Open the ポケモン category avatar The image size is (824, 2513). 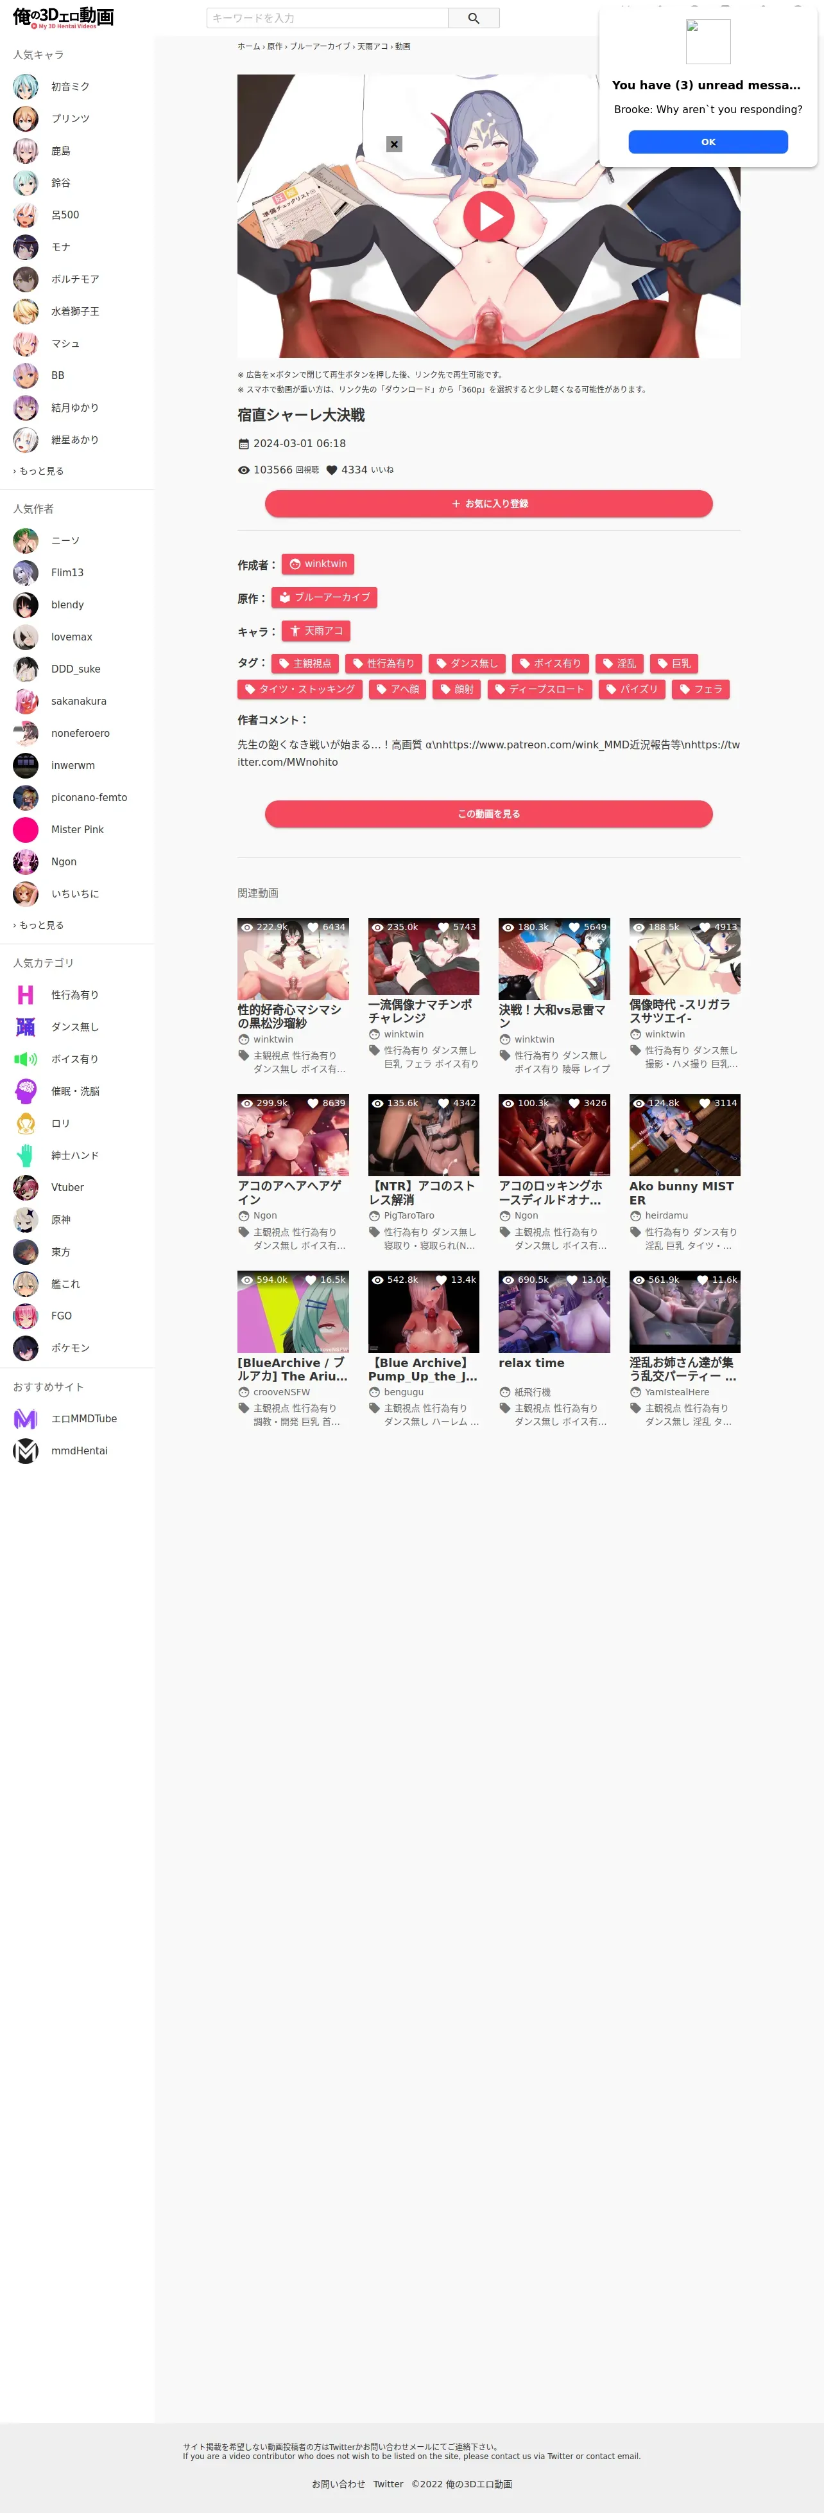click(26, 1348)
